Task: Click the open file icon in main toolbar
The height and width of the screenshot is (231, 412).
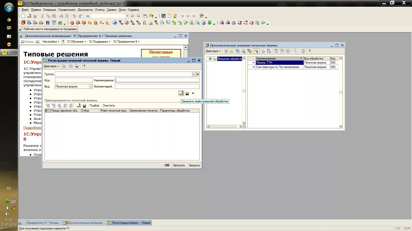Action: 29,16
